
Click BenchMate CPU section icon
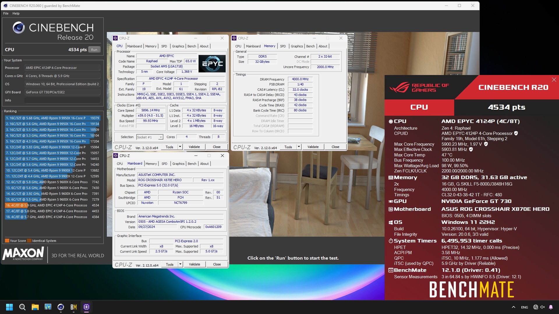[x=391, y=122]
